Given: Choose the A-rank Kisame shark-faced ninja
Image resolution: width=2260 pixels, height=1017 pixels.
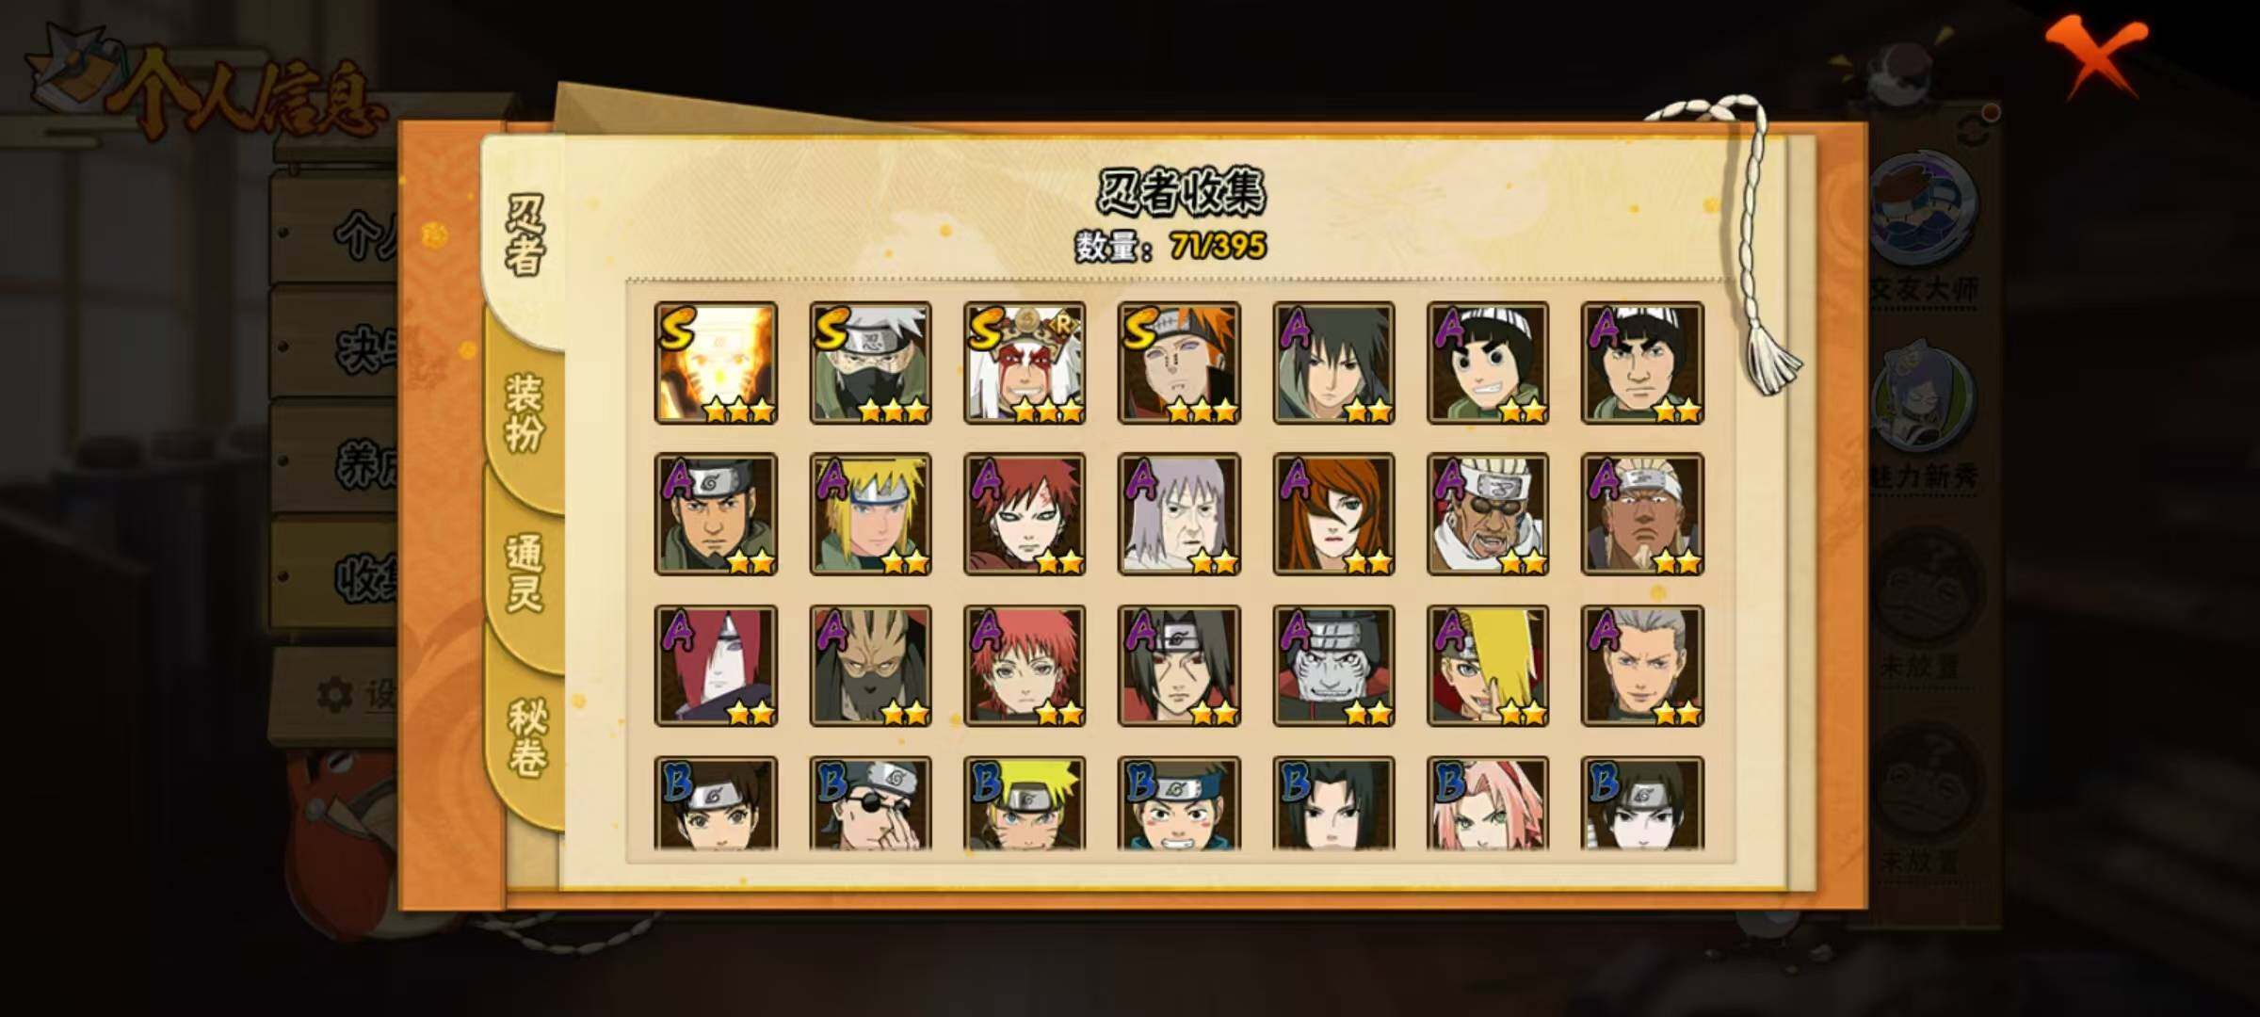Looking at the screenshot, I should coord(1333,666).
